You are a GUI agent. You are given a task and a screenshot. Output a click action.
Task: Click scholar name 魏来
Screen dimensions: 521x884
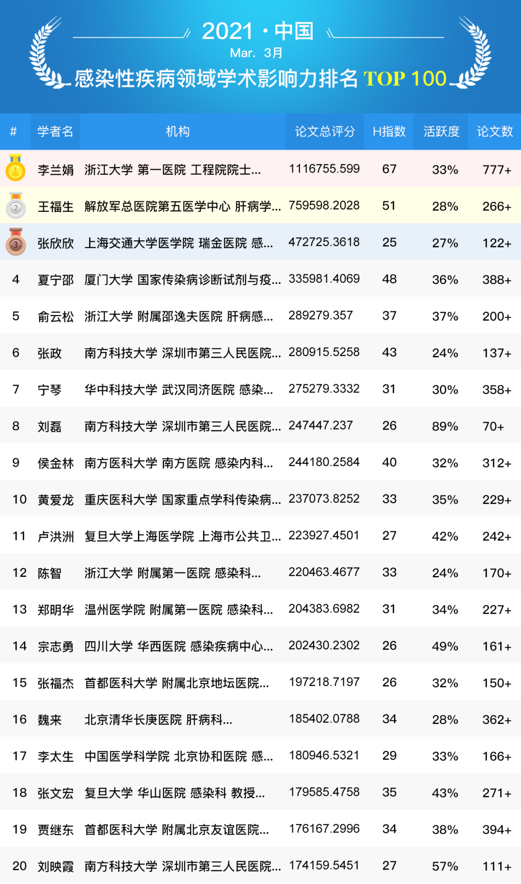[x=50, y=720]
